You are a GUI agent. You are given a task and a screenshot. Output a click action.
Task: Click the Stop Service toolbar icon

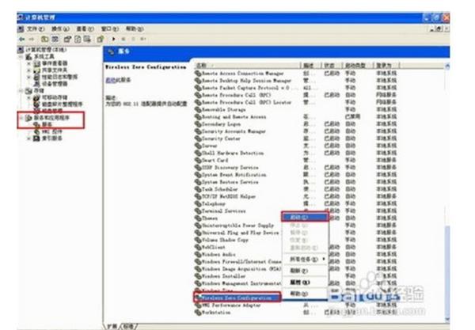point(123,39)
